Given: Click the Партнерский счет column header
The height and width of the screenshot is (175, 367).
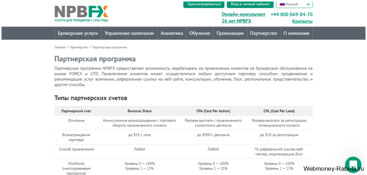Looking at the screenshot, I should tap(76, 111).
